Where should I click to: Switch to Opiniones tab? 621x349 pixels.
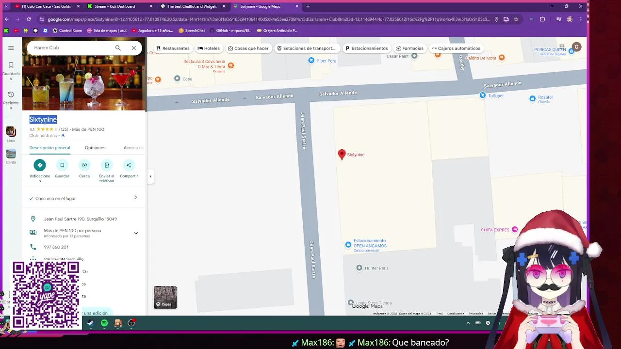point(95,148)
